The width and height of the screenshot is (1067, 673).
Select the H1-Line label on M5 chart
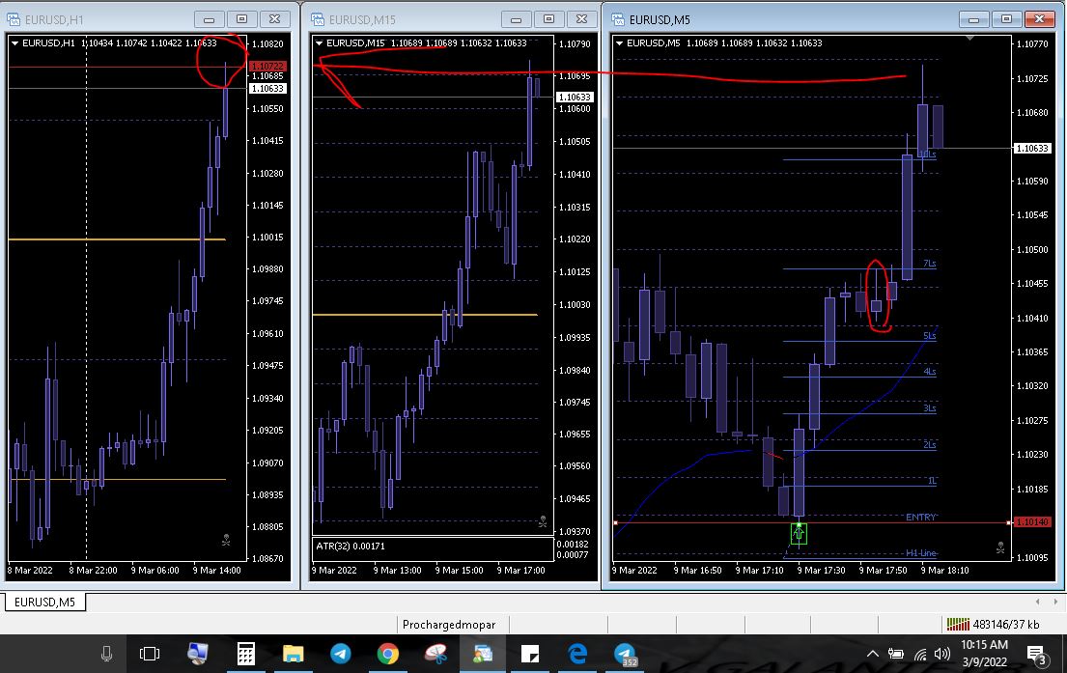920,553
